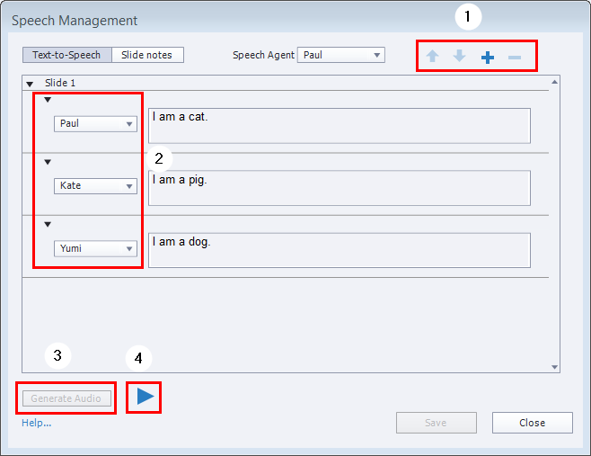Viewport: 591px width, 456px height.
Task: Collapse the row above the Kate dropdown
Action: pos(48,162)
